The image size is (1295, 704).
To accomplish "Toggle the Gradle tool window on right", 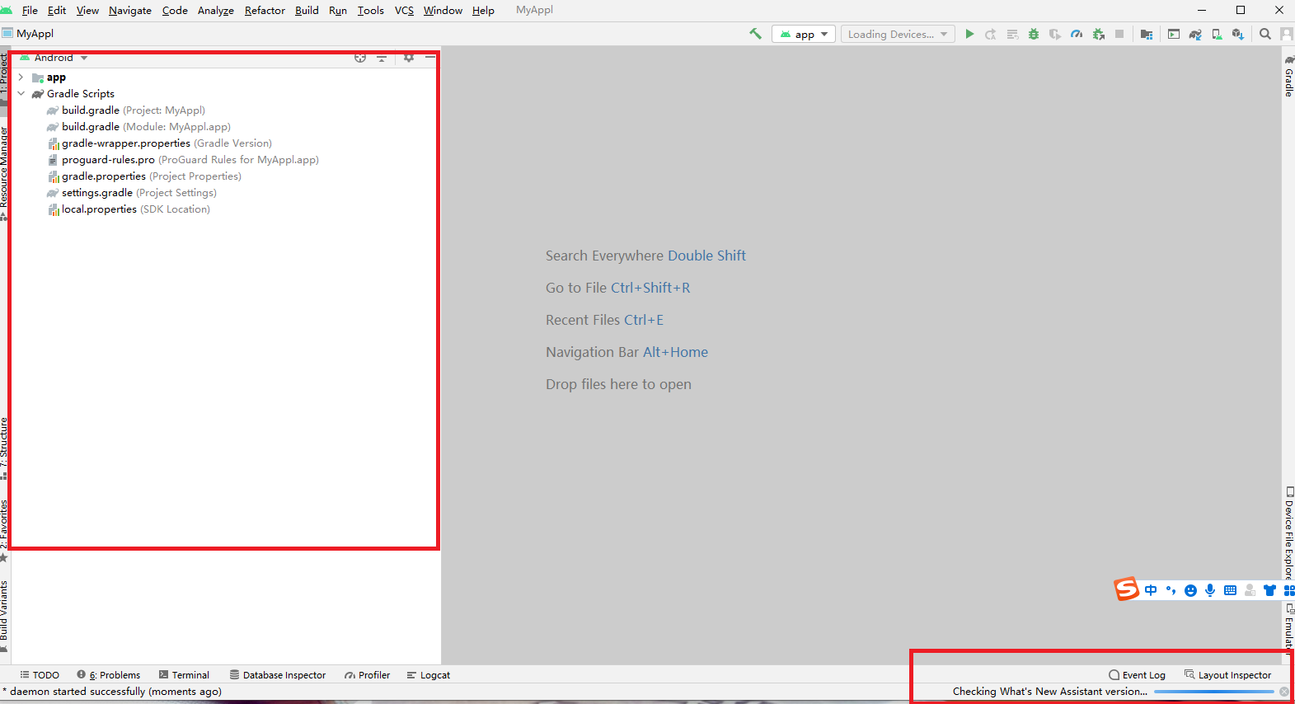I will [x=1288, y=76].
